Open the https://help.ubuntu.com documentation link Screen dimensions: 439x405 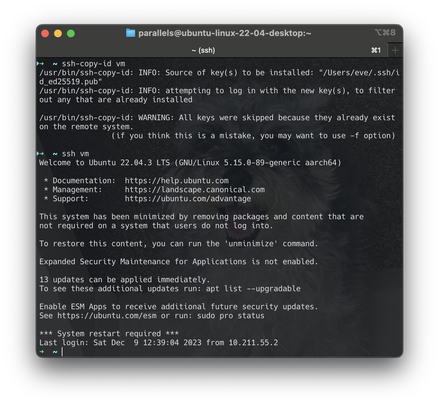[x=176, y=181]
